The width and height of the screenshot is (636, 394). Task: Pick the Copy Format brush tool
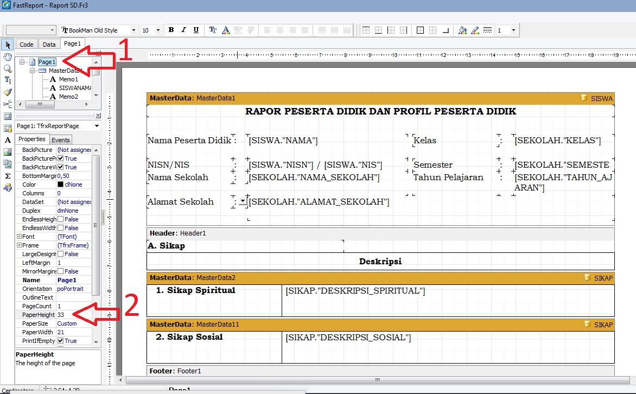coord(8,92)
